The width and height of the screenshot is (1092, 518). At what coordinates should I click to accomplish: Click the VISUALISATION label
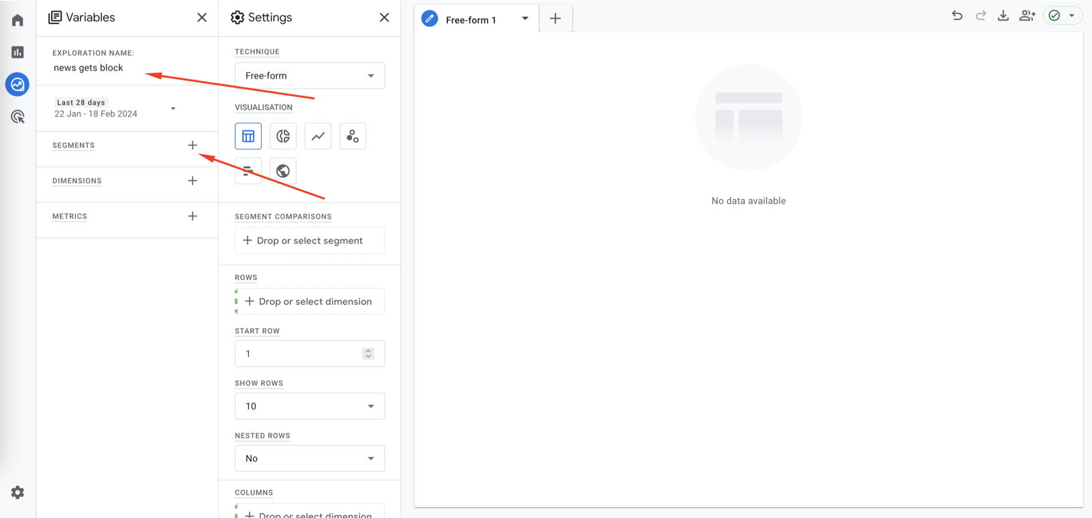pos(264,107)
